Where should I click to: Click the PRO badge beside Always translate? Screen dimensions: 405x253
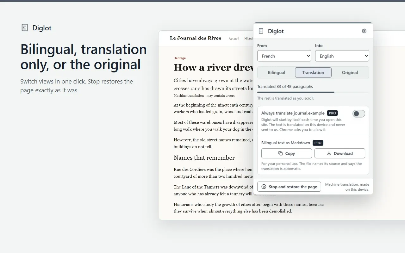(332, 113)
